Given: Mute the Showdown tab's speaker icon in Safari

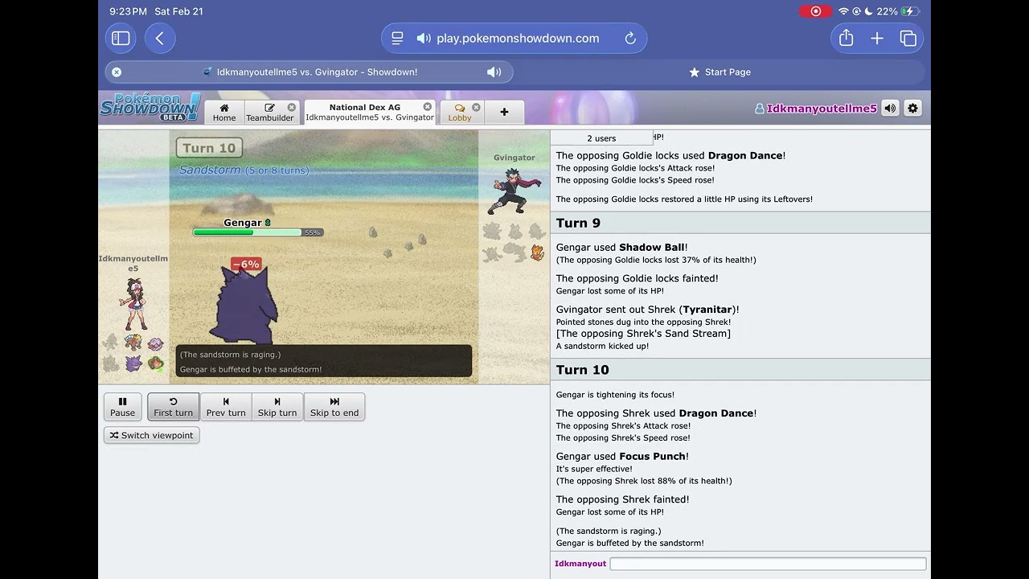Looking at the screenshot, I should tap(494, 72).
